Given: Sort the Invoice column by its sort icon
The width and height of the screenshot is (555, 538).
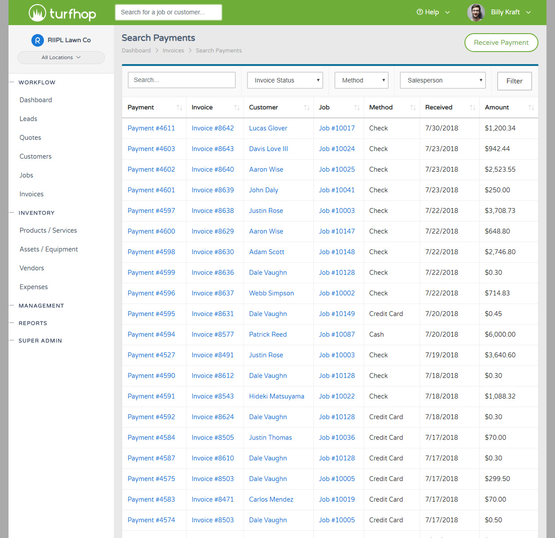Looking at the screenshot, I should tap(236, 108).
